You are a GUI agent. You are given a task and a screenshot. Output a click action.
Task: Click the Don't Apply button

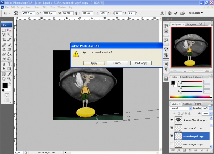pos(141,63)
